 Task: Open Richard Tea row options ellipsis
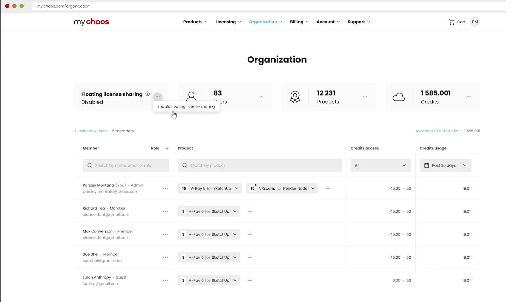click(166, 211)
